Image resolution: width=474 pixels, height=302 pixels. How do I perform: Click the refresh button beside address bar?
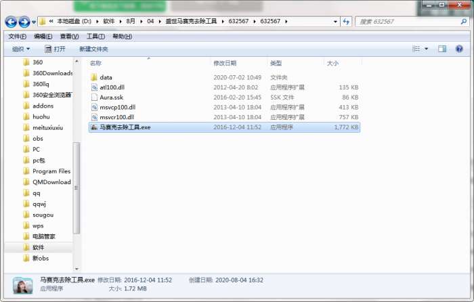(x=346, y=22)
